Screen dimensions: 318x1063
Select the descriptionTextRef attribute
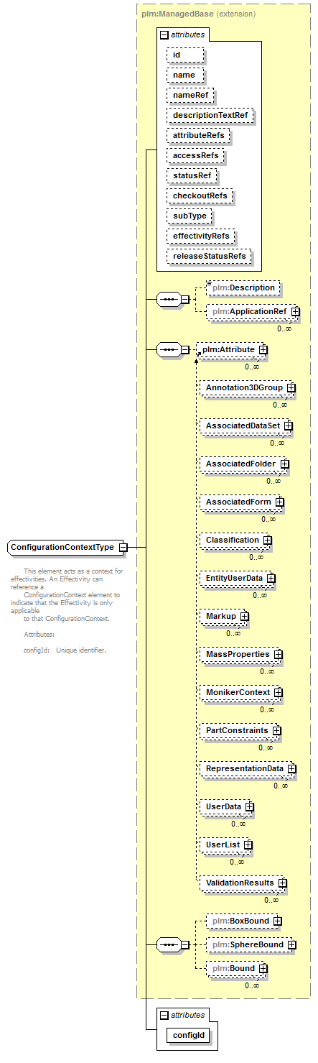pyautogui.click(x=212, y=115)
